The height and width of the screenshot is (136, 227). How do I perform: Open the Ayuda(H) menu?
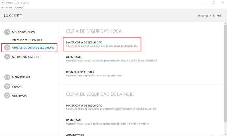[x=19, y=7]
